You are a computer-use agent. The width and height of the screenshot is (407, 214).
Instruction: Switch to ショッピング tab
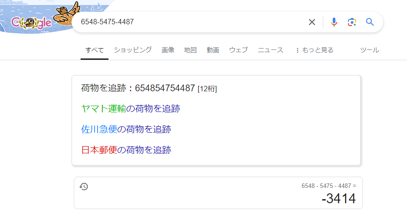(x=133, y=50)
